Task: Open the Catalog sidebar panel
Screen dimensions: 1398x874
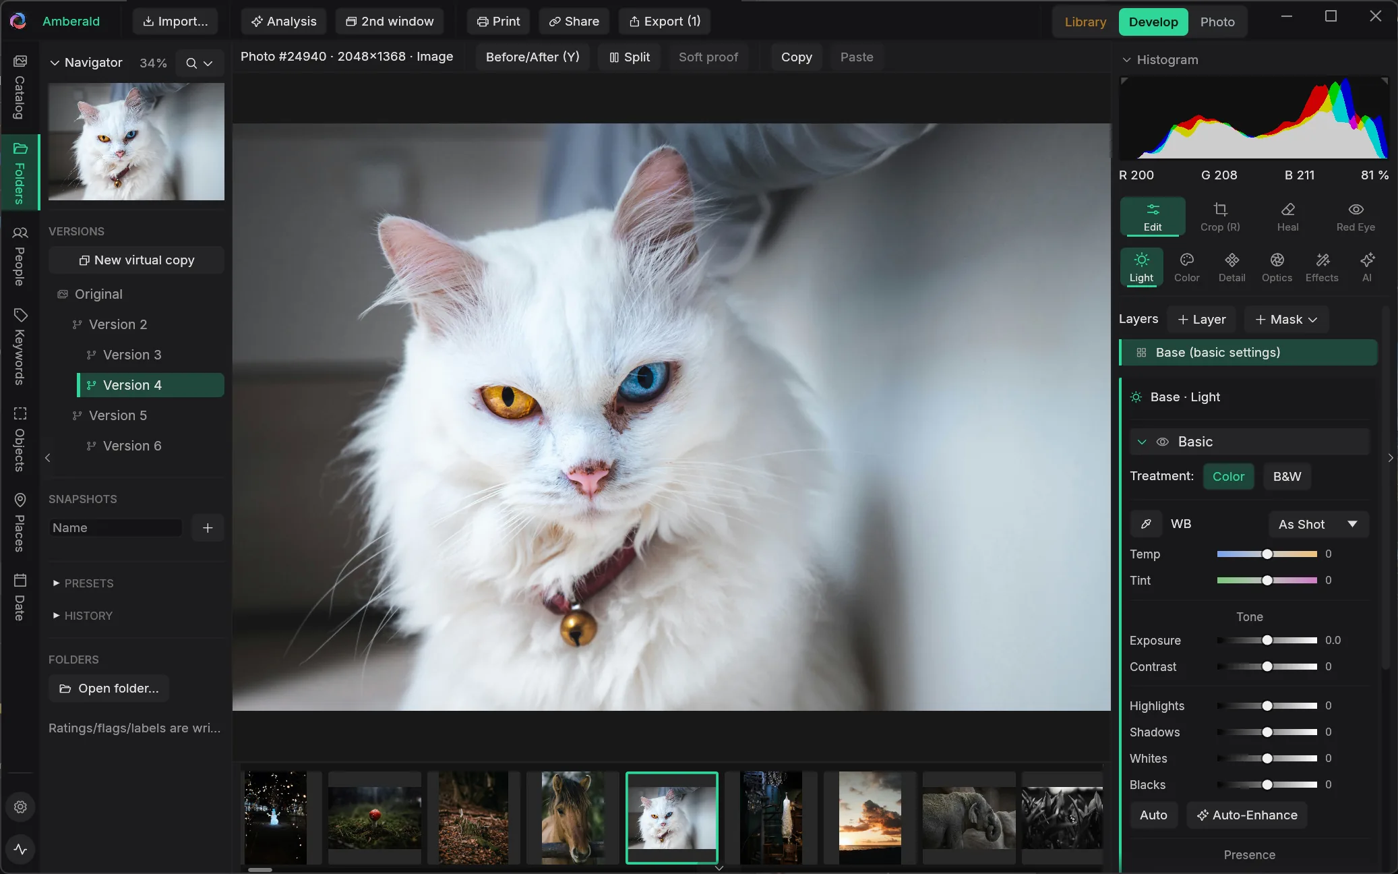Action: [x=20, y=87]
